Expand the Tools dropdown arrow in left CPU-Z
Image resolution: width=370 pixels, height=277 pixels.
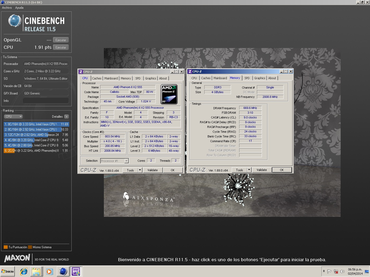140,170
